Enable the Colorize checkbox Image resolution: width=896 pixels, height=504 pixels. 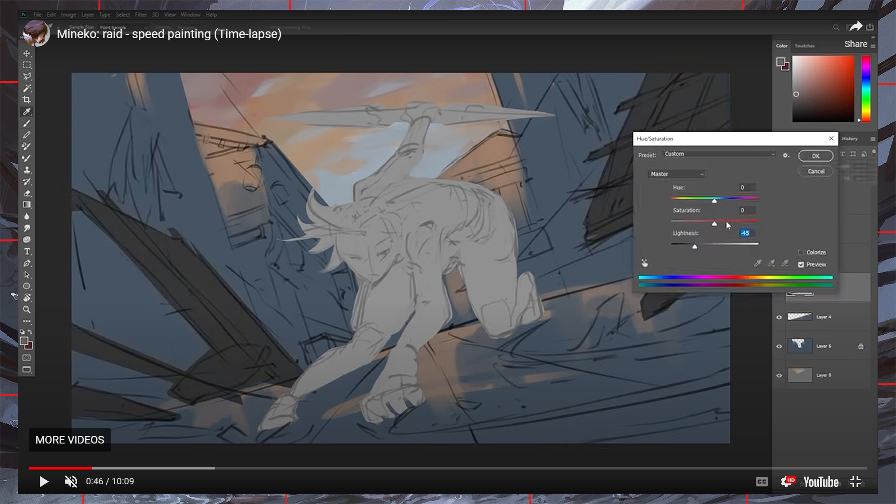801,252
